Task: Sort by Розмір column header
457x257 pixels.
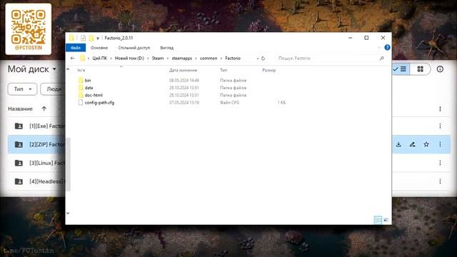Action: 268,70
